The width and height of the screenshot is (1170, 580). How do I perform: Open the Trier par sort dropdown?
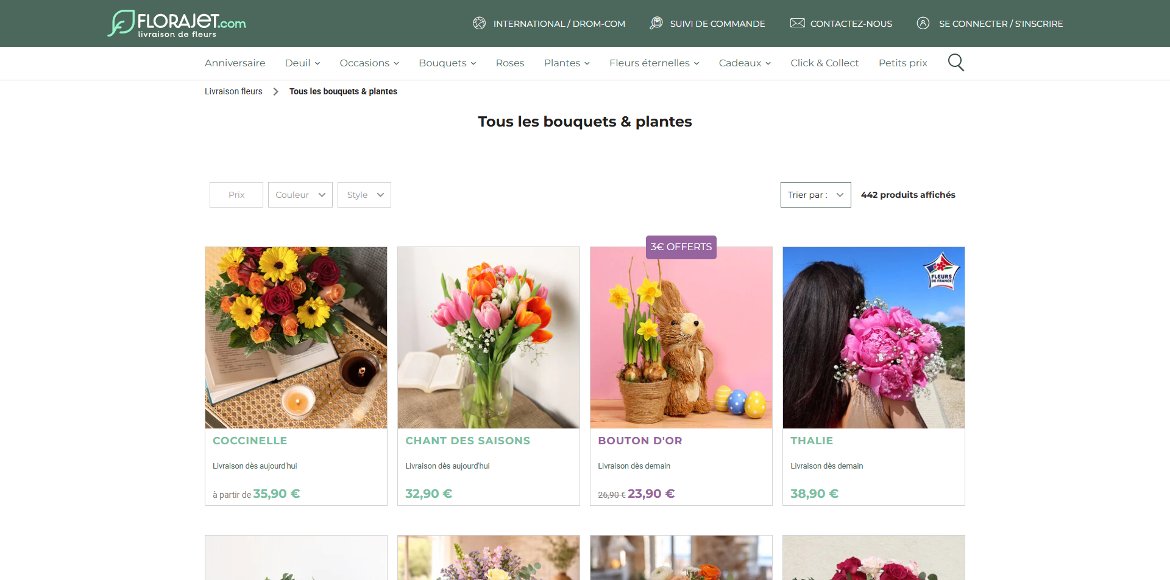click(816, 195)
